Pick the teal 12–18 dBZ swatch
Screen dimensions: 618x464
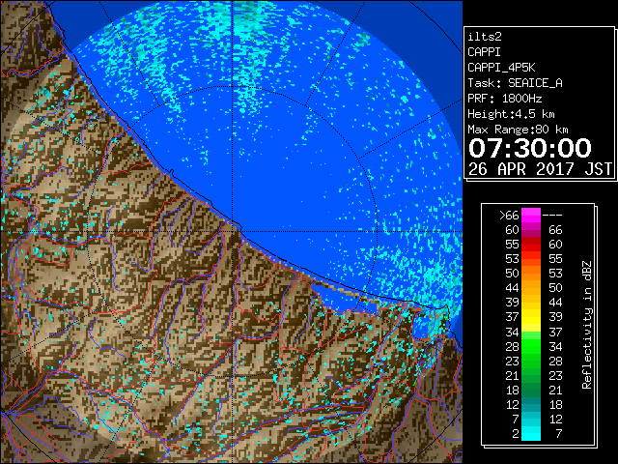(531, 405)
